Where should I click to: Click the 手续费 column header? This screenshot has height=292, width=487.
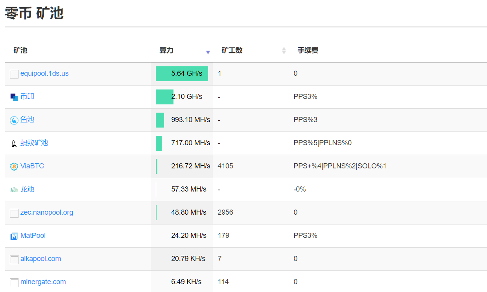[308, 50]
